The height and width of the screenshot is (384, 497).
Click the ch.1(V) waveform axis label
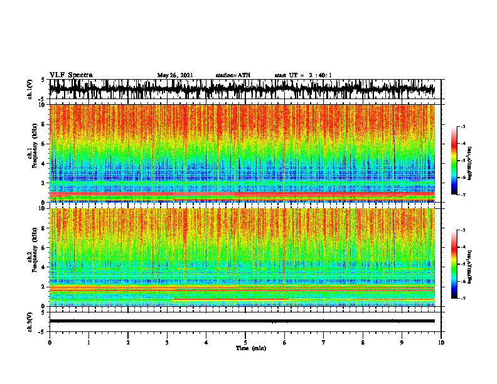click(29, 89)
